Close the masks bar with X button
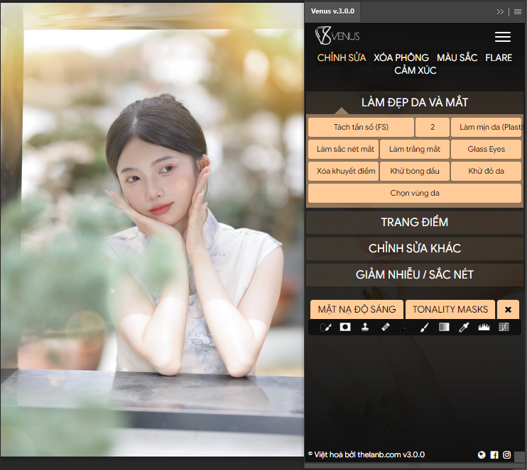This screenshot has width=527, height=470. pyautogui.click(x=508, y=309)
